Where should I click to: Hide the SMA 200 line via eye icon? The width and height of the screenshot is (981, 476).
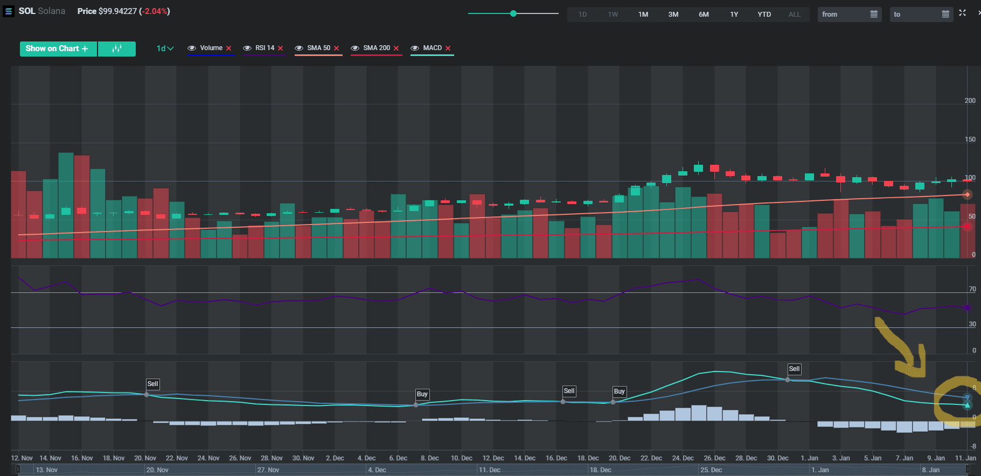pyautogui.click(x=355, y=48)
